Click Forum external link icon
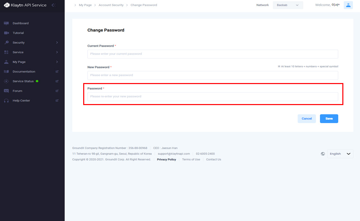 (x=57, y=91)
